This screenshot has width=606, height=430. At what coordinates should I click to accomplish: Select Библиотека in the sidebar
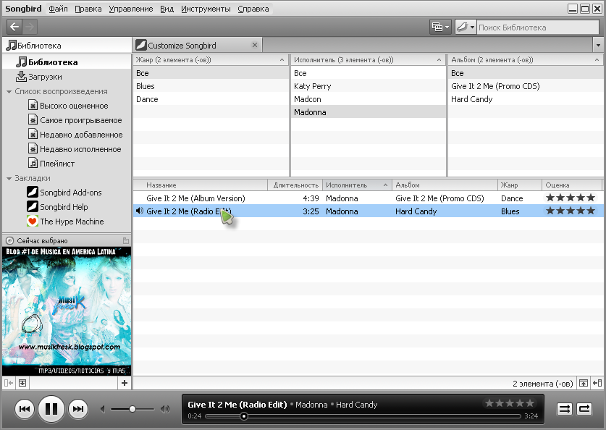click(67, 62)
